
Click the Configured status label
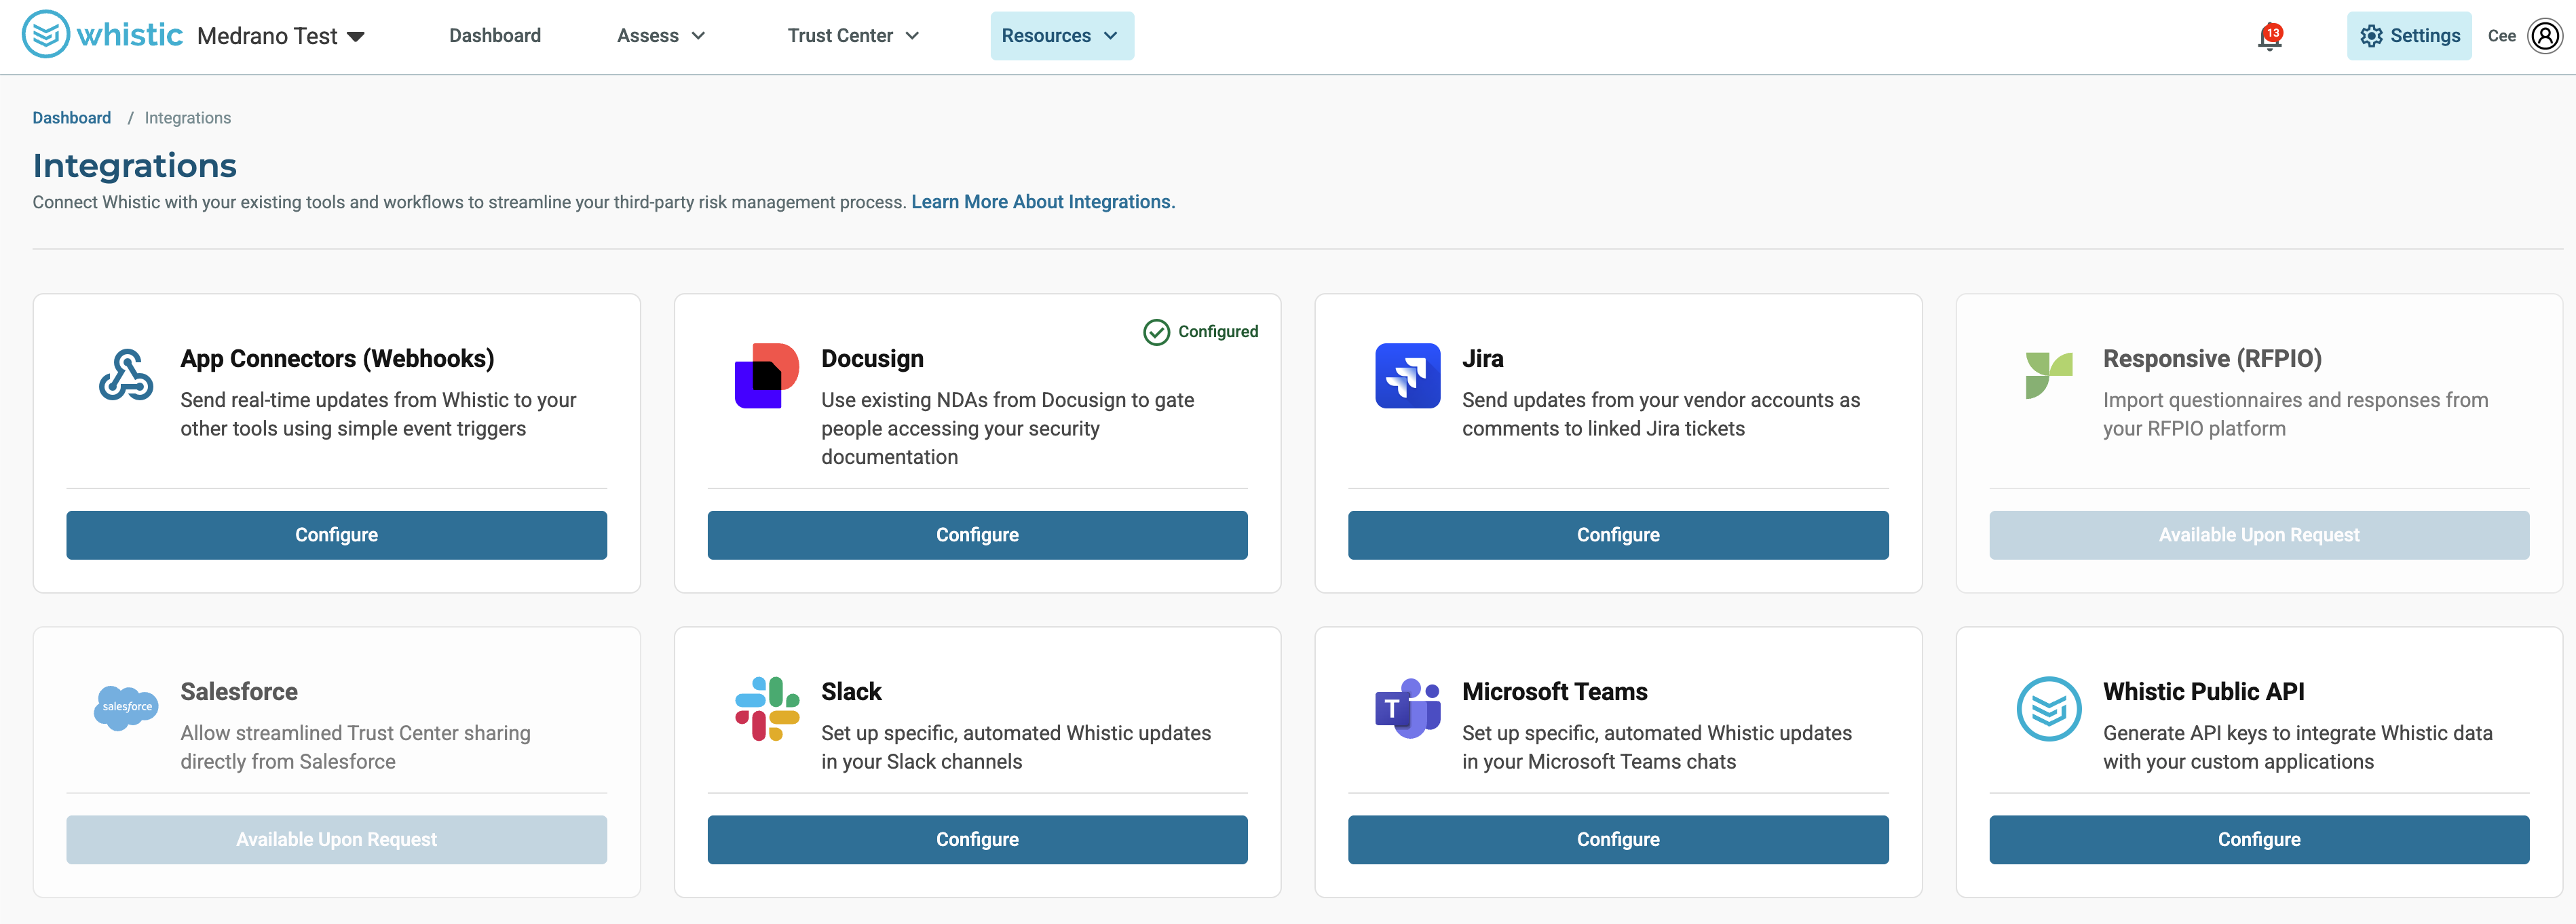[1217, 332]
